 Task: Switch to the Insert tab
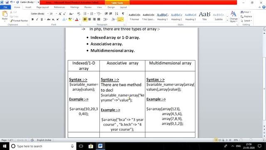tap(28, 7)
